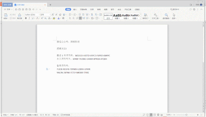Switch to the Review ribbon tab

coord(99,9)
